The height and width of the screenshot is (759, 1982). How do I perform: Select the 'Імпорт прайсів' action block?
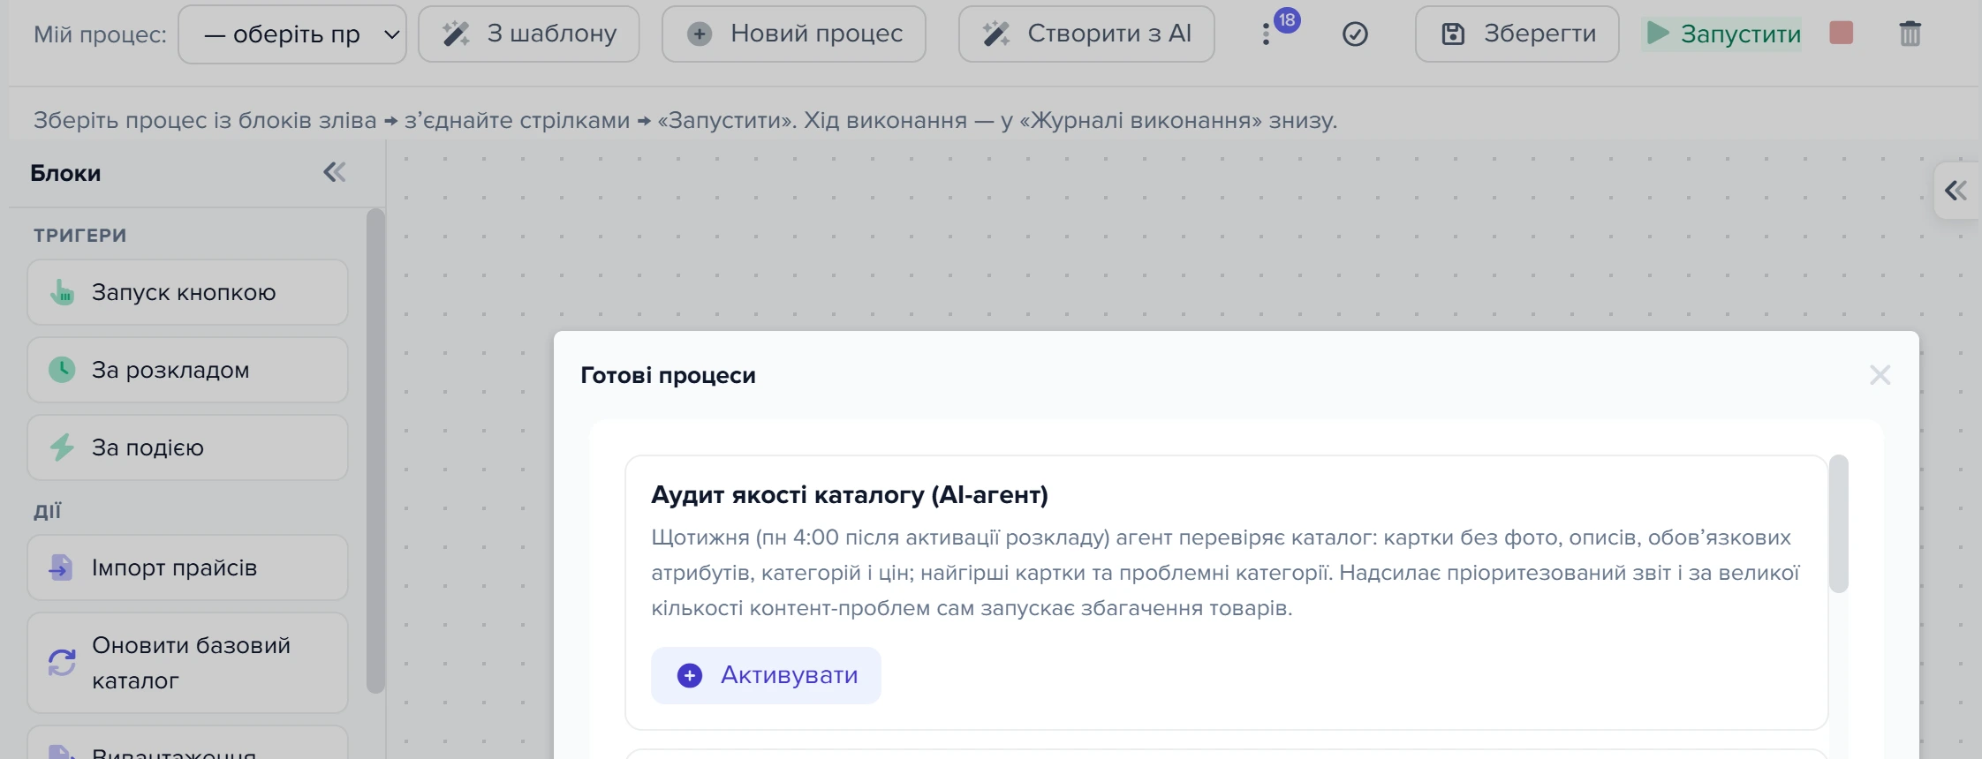click(x=187, y=567)
